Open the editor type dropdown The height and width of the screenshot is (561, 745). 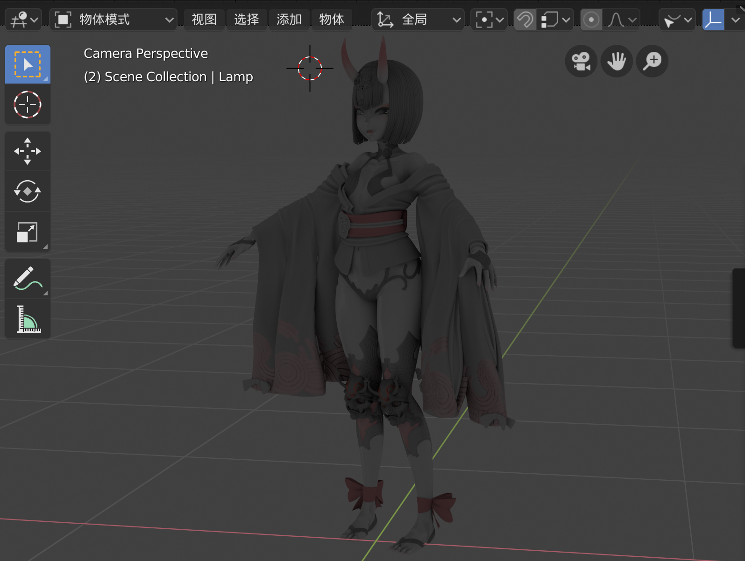click(23, 20)
